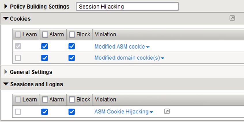Uncheck Block for Modified domain cookie(s)

tap(71, 58)
